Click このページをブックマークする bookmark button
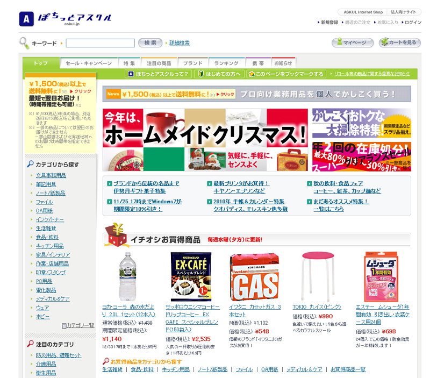The image size is (430, 378). tap(286, 74)
